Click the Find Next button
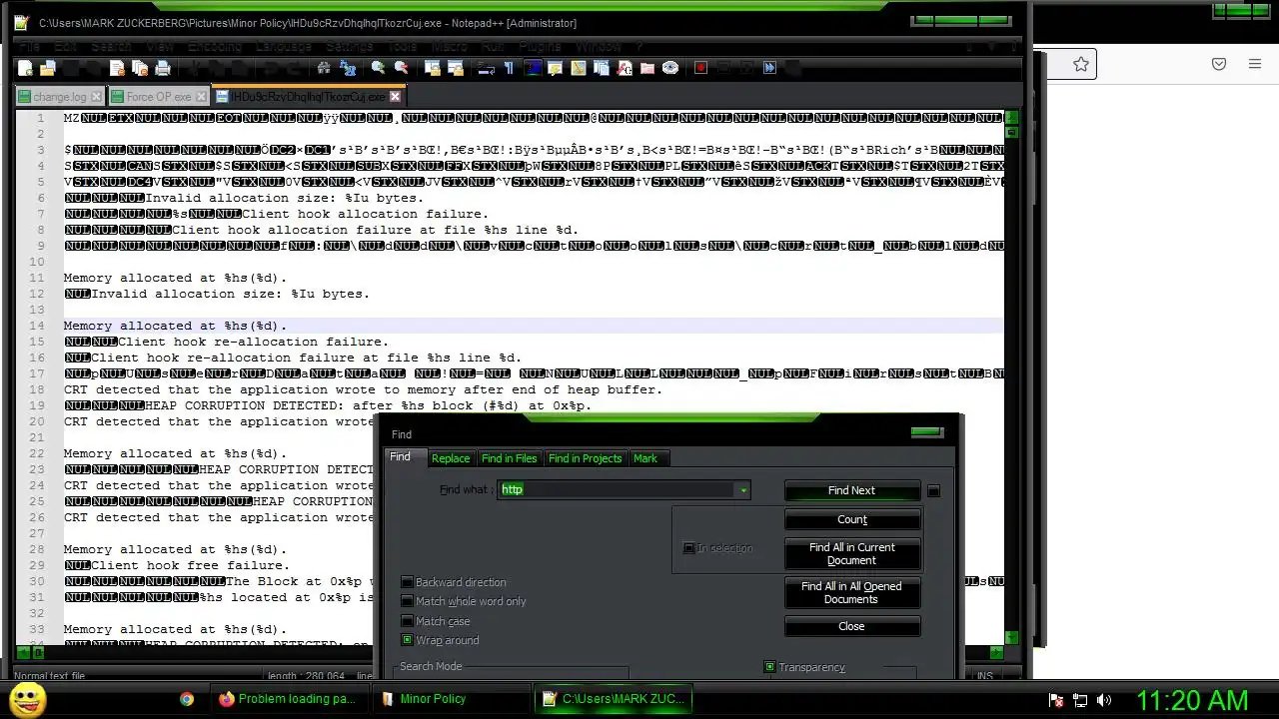Screen dimensions: 1279x719 pos(851,490)
